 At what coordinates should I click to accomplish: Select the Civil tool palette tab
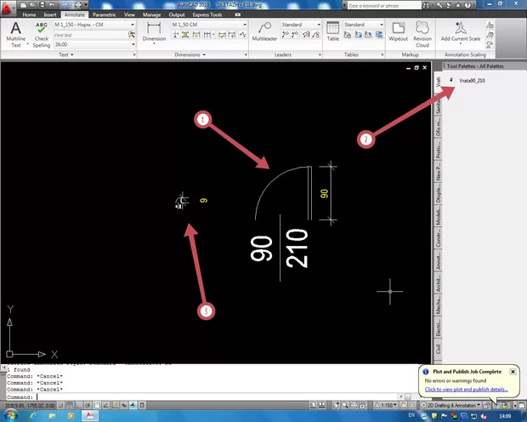[439, 349]
